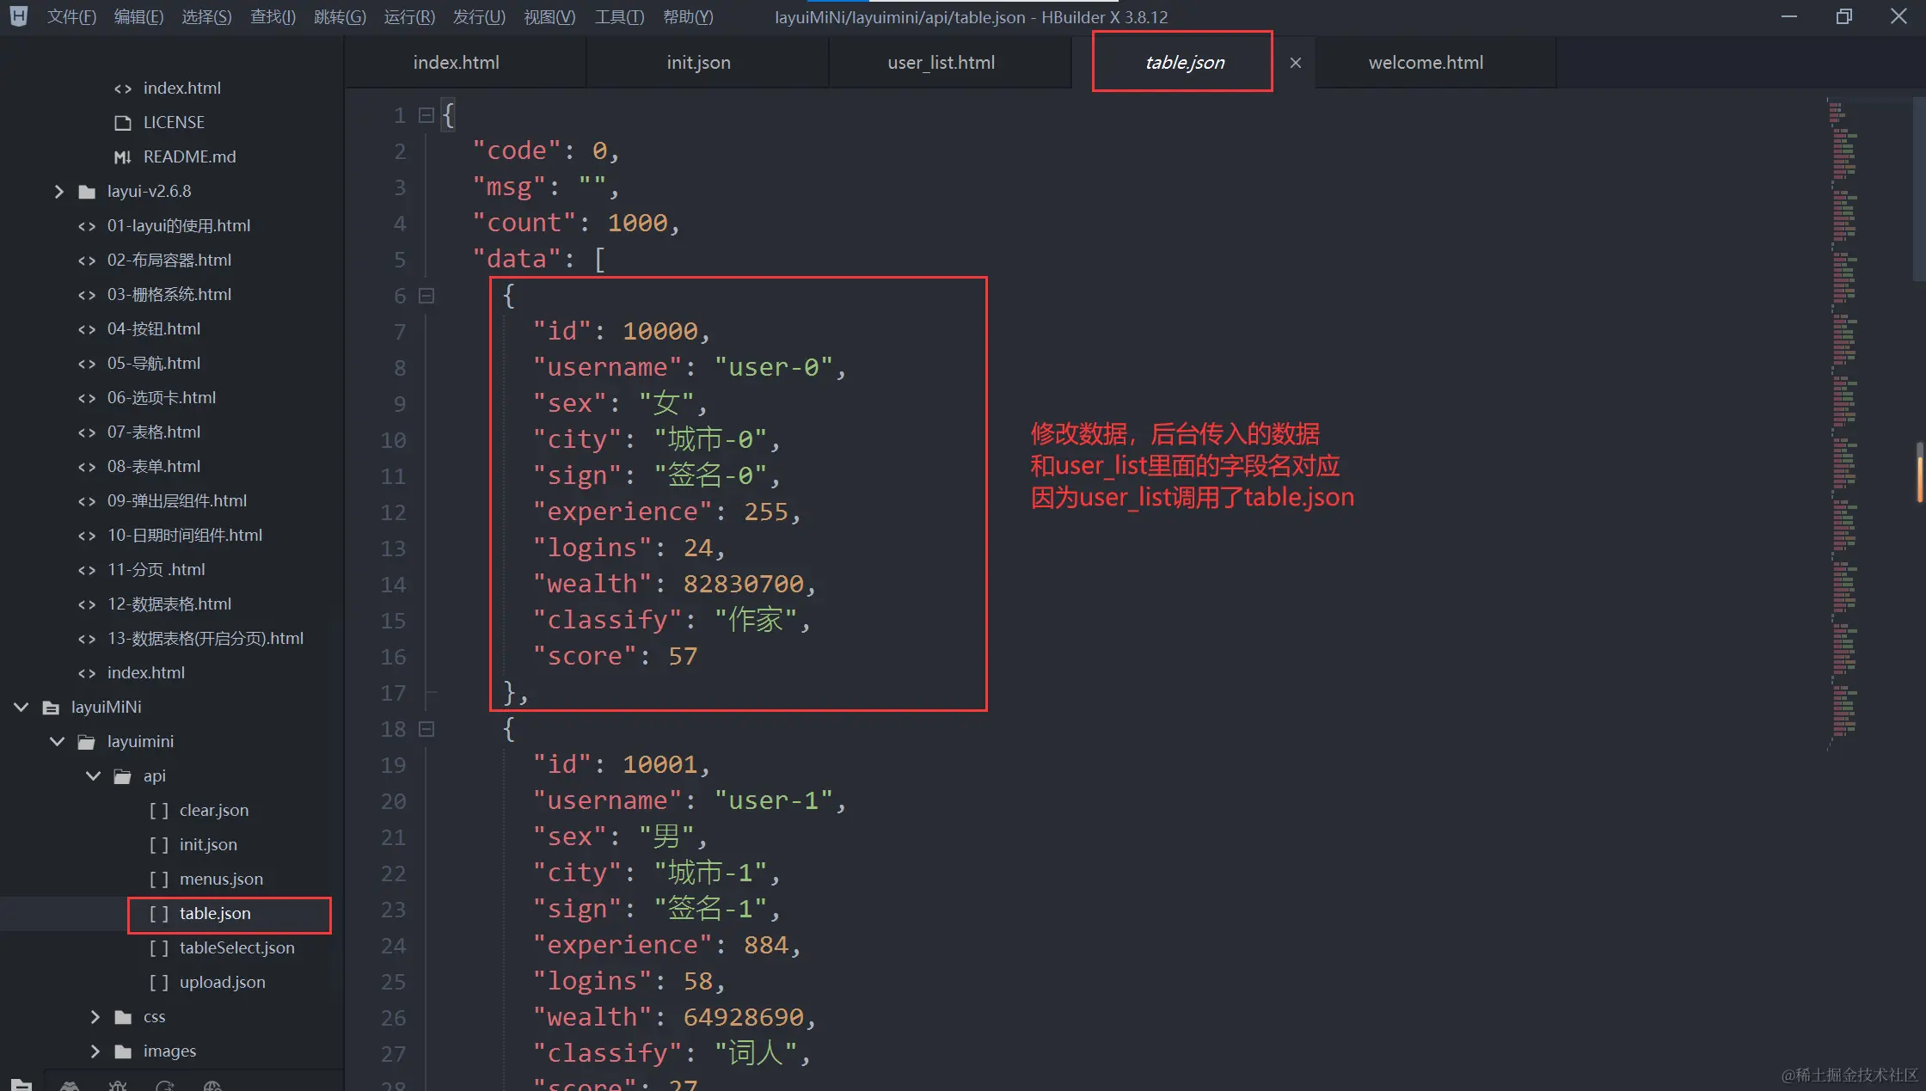Click the html icon beside 07-表格.html

(87, 432)
